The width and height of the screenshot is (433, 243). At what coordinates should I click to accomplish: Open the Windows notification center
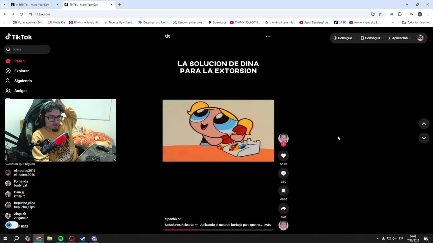[426, 239]
